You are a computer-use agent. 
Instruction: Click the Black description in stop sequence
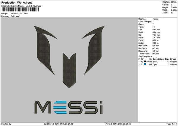(155, 62)
